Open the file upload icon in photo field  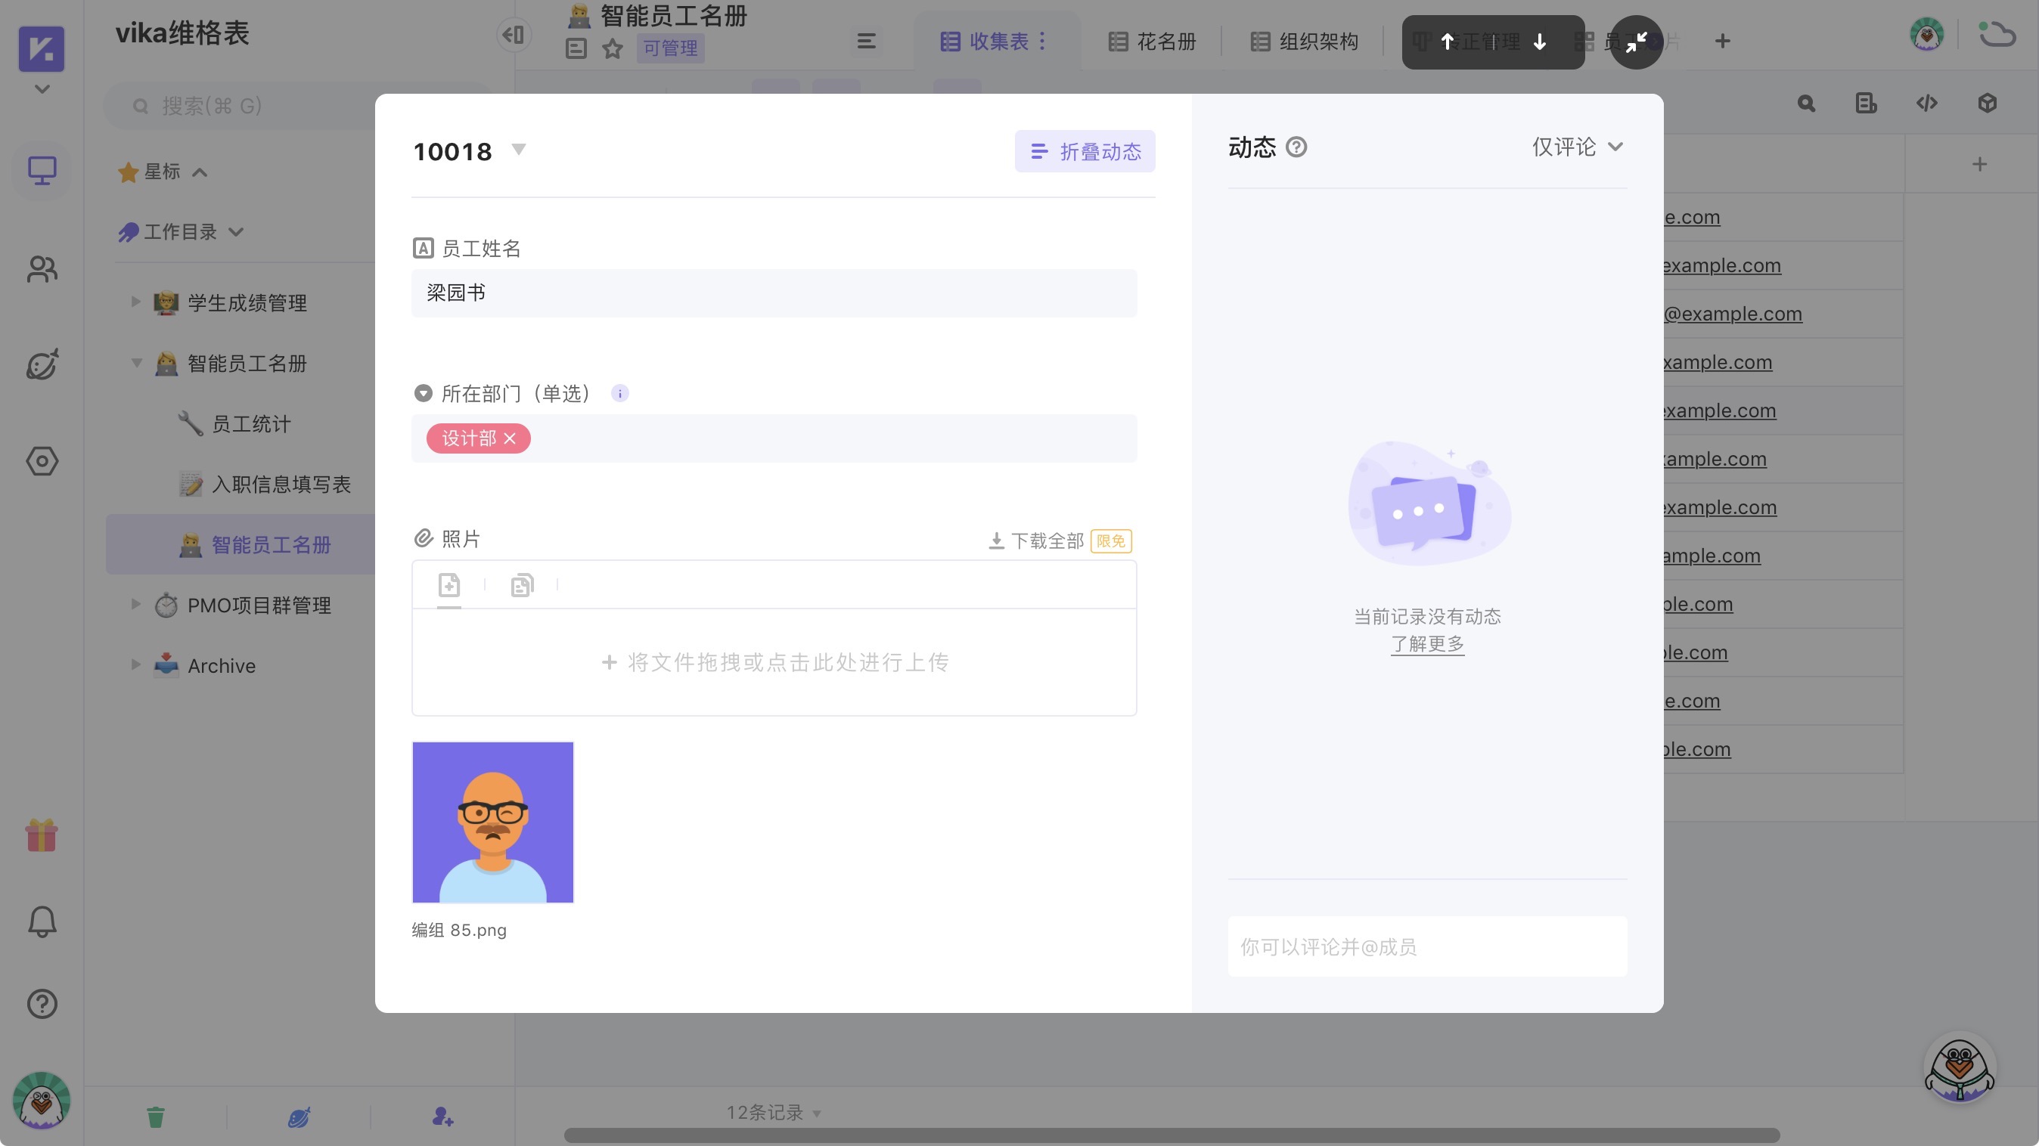448,585
